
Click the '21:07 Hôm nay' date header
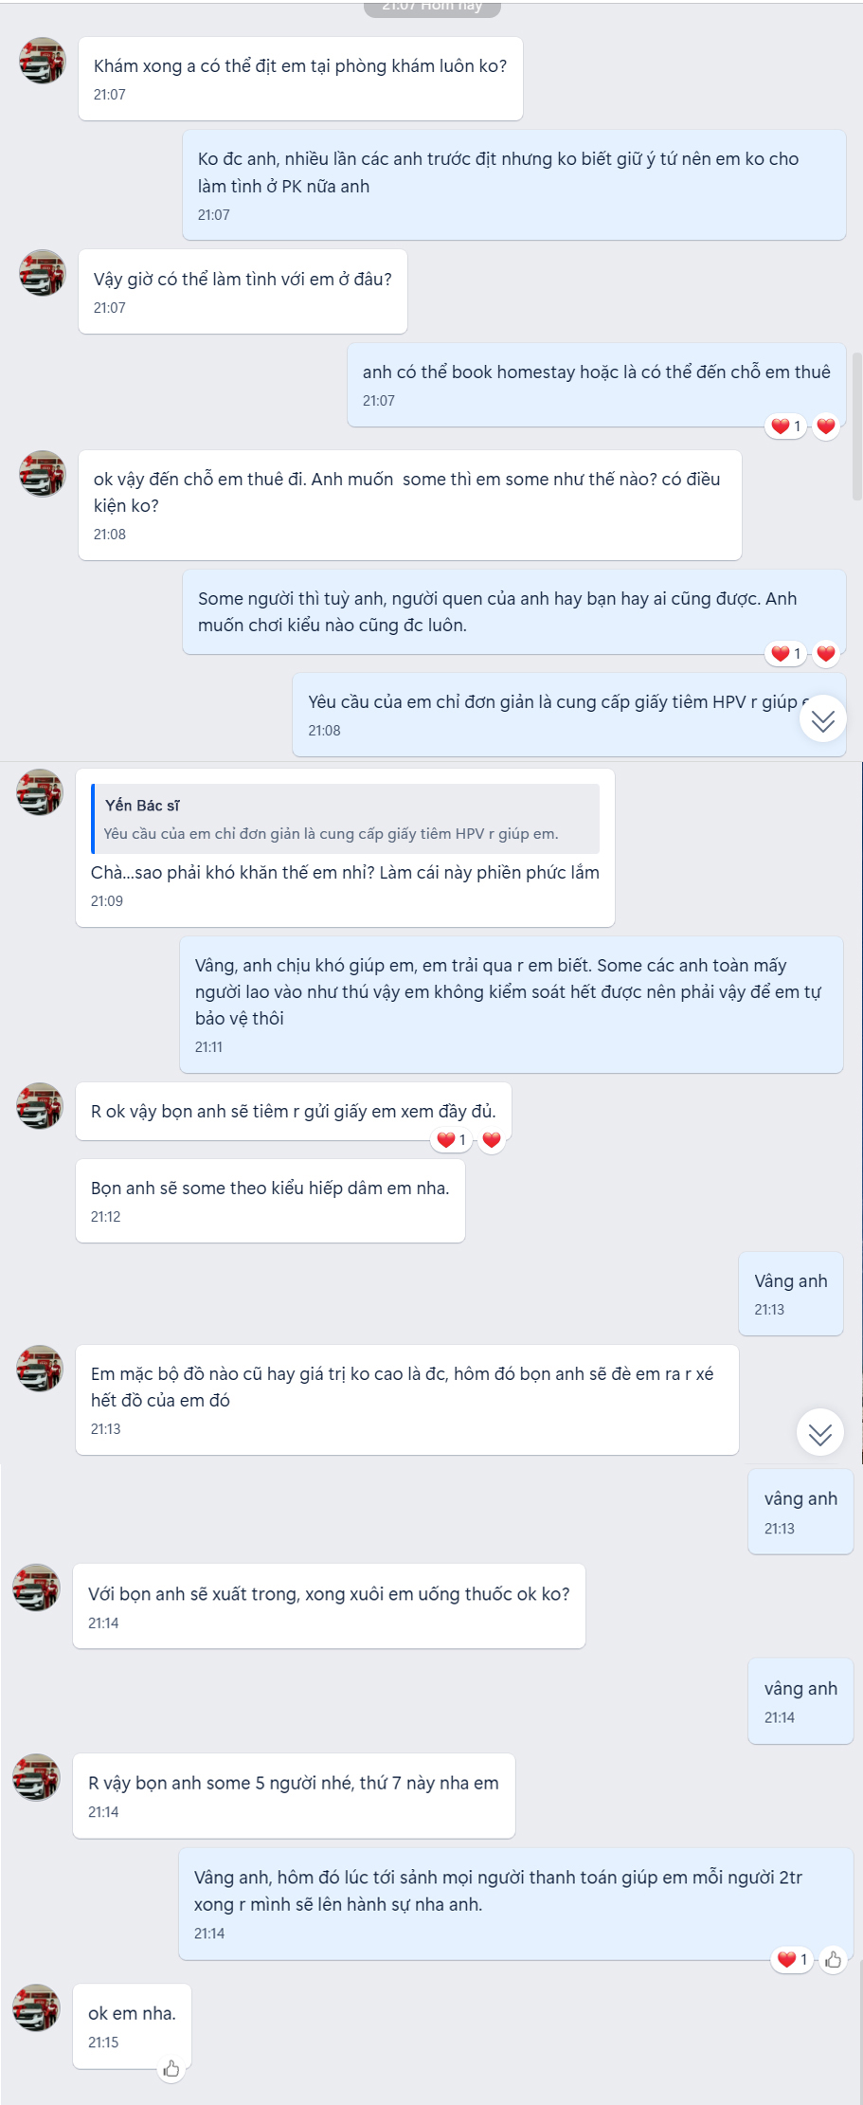coord(432,7)
